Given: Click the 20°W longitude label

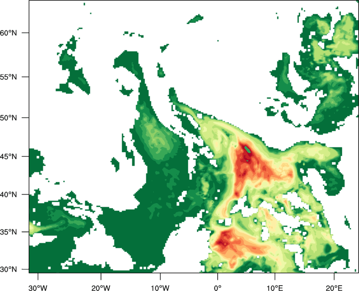Looking at the screenshot, I should [x=101, y=288].
